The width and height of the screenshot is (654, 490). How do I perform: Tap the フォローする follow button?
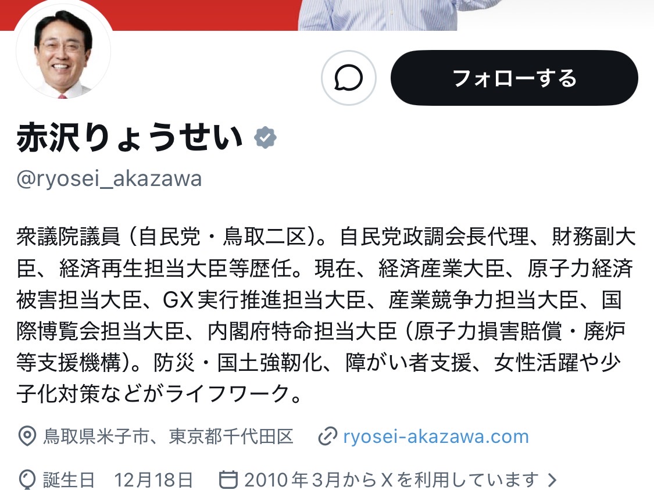(x=514, y=78)
